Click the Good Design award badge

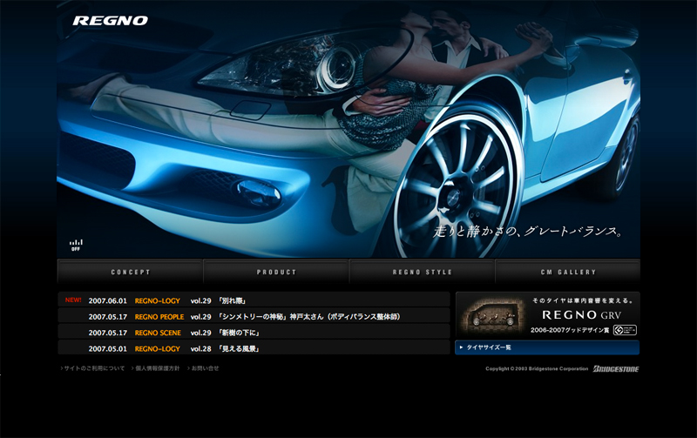click(x=624, y=330)
